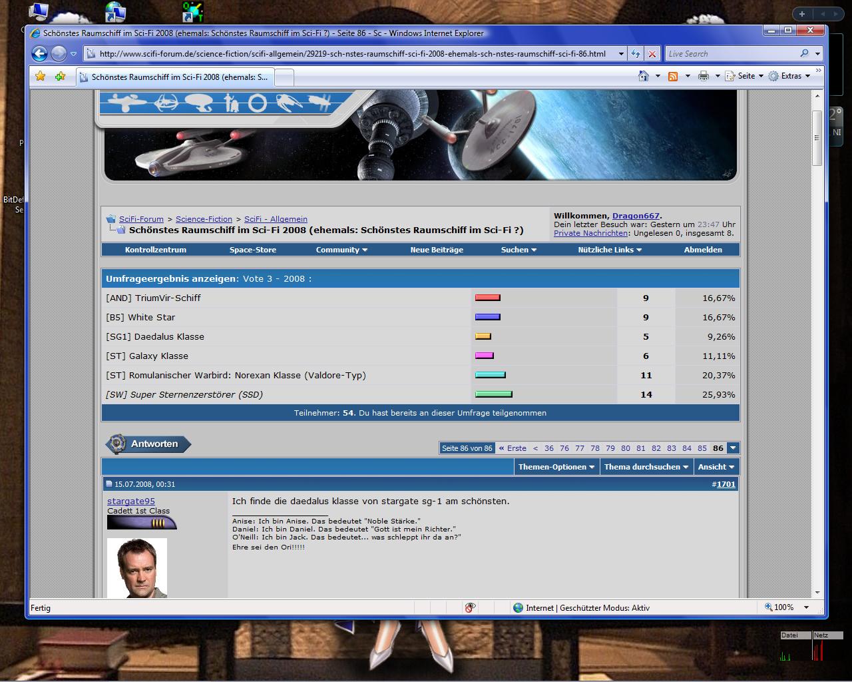Expand the Themen-Optionen dropdown

[x=556, y=467]
